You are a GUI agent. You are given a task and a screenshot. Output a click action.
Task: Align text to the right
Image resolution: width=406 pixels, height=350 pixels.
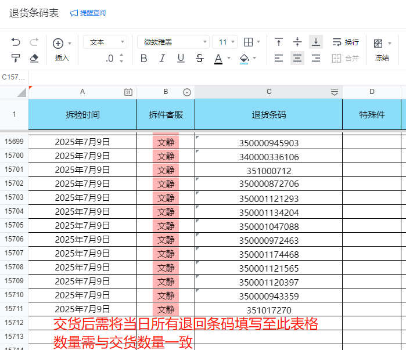(316, 58)
